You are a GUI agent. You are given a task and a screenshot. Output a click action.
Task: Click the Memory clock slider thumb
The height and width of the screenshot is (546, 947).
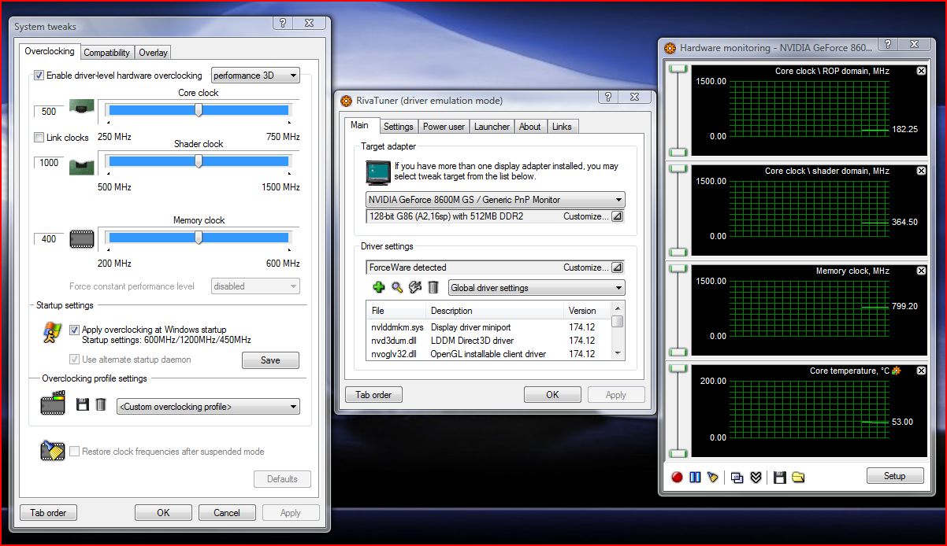[199, 238]
